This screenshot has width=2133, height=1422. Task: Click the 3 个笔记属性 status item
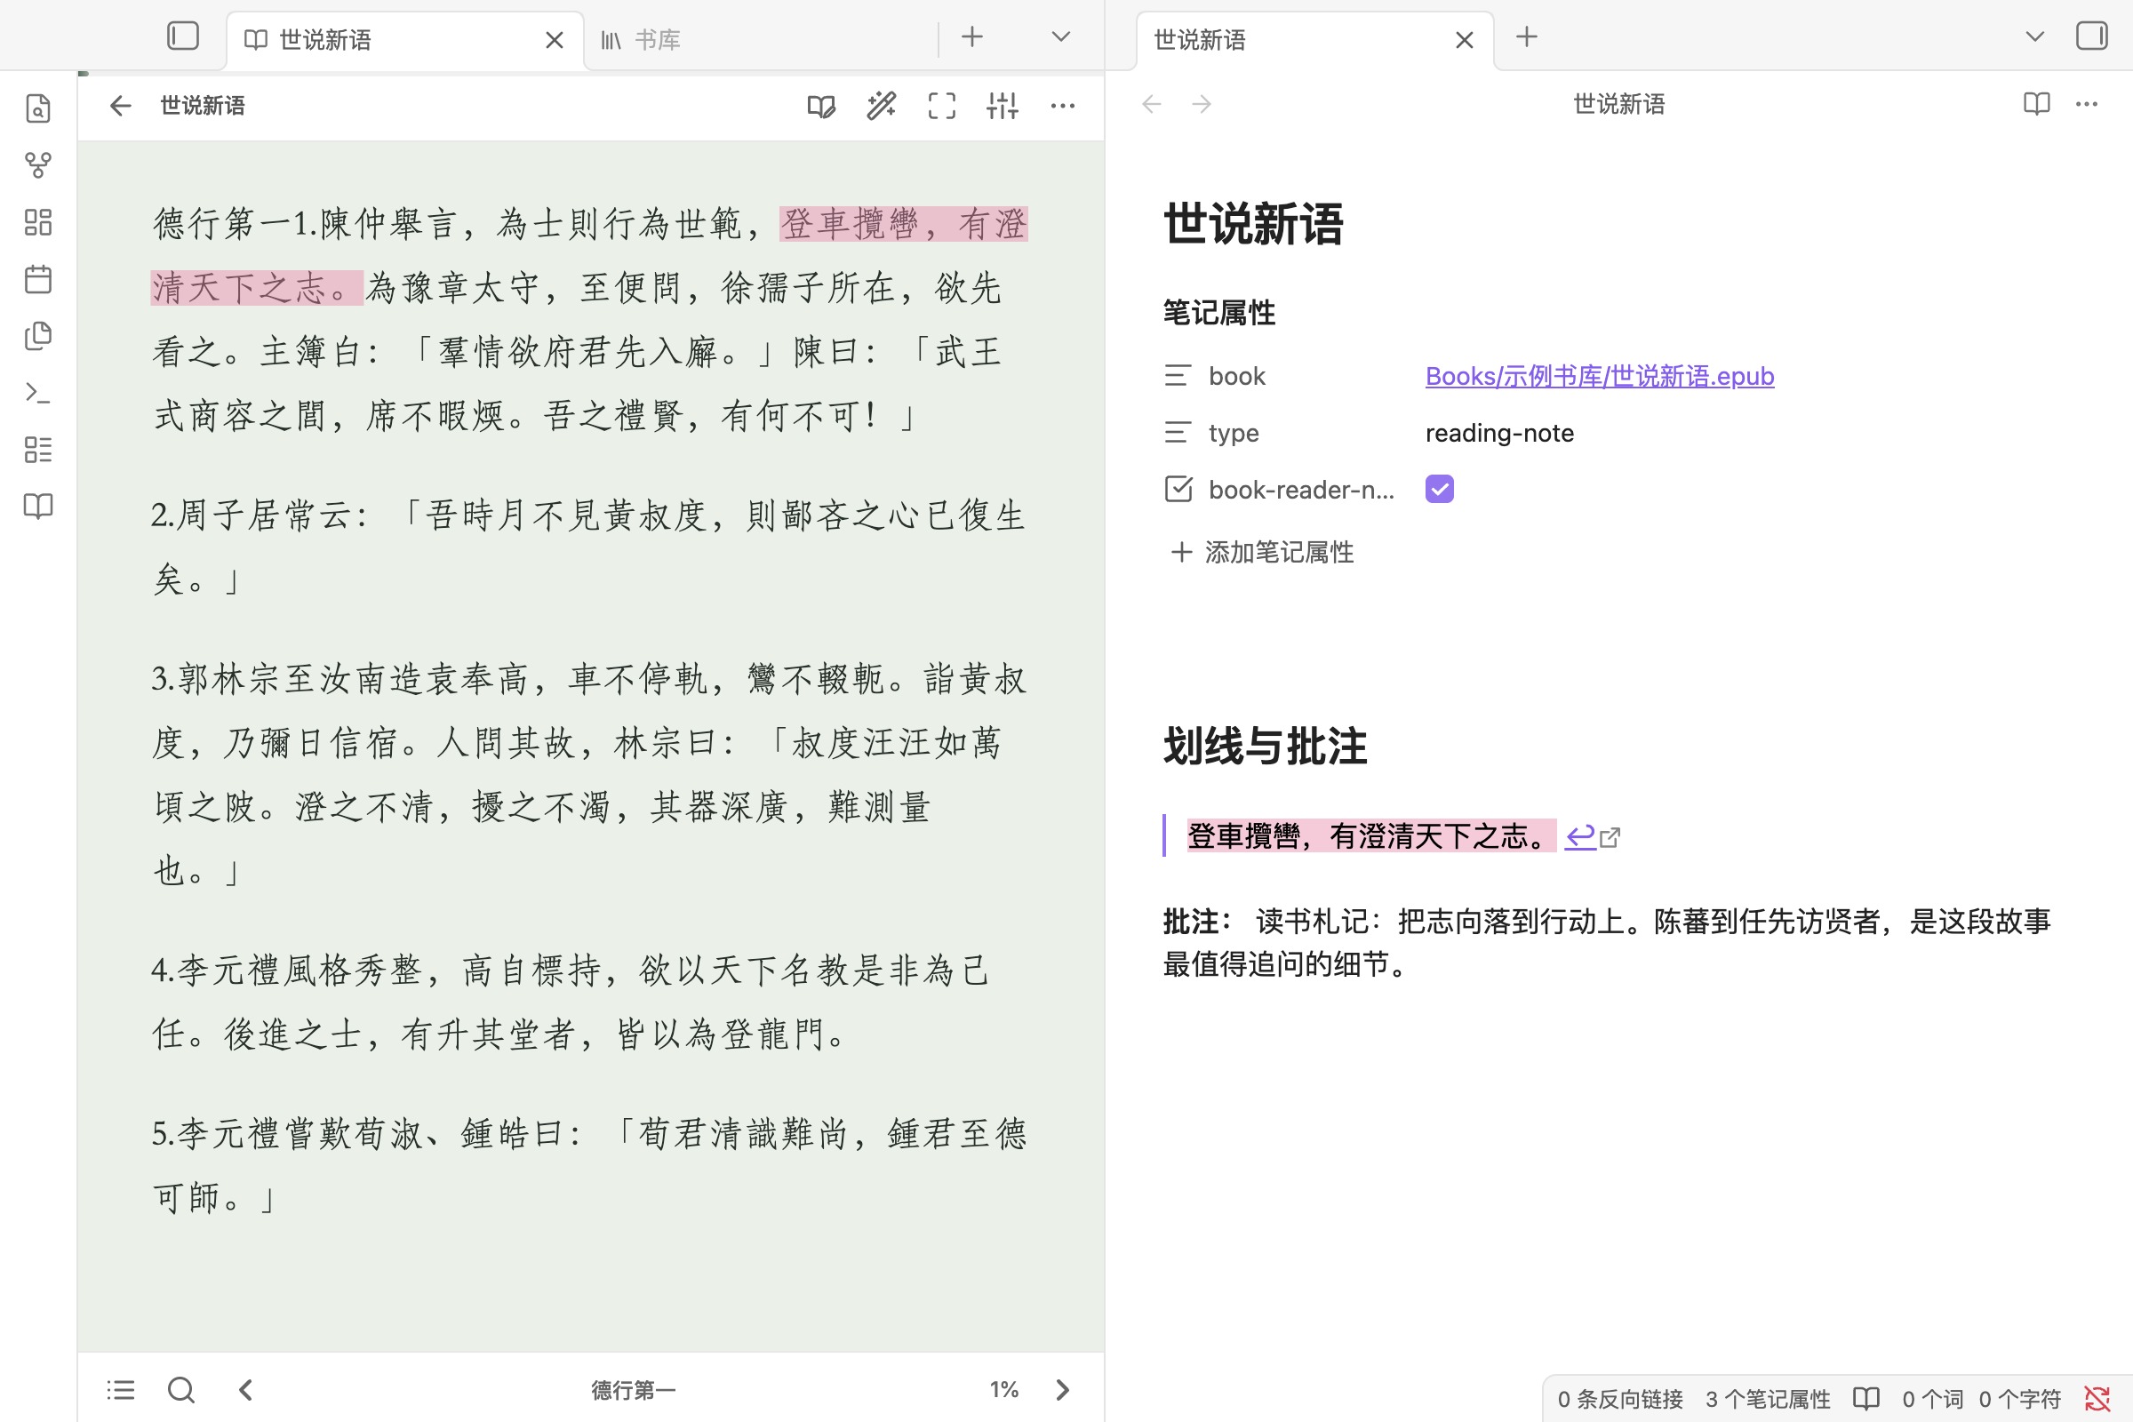coord(1768,1398)
